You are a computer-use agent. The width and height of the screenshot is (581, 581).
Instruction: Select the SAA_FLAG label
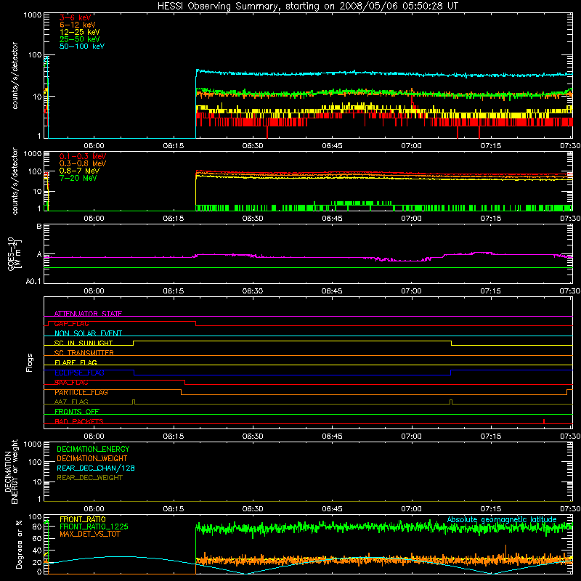pyautogui.click(x=71, y=383)
